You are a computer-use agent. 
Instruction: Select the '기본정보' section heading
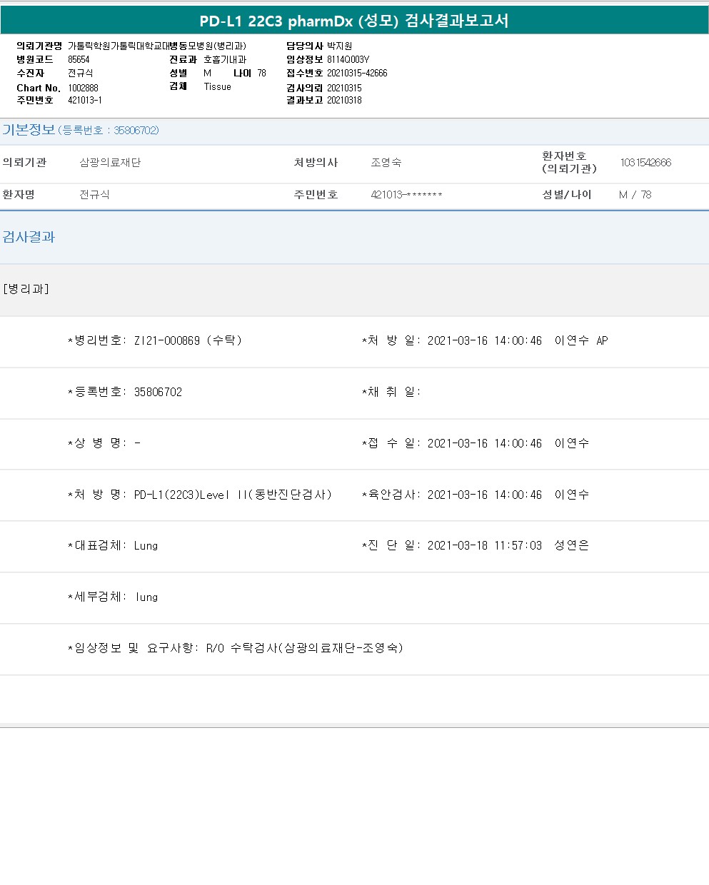point(29,130)
